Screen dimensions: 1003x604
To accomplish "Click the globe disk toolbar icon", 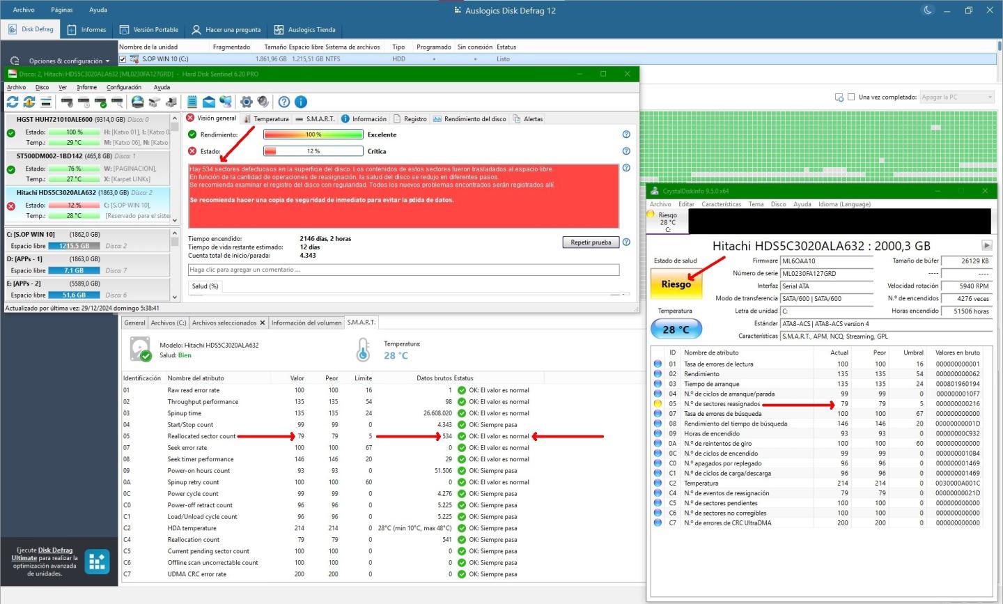I will coord(138,102).
